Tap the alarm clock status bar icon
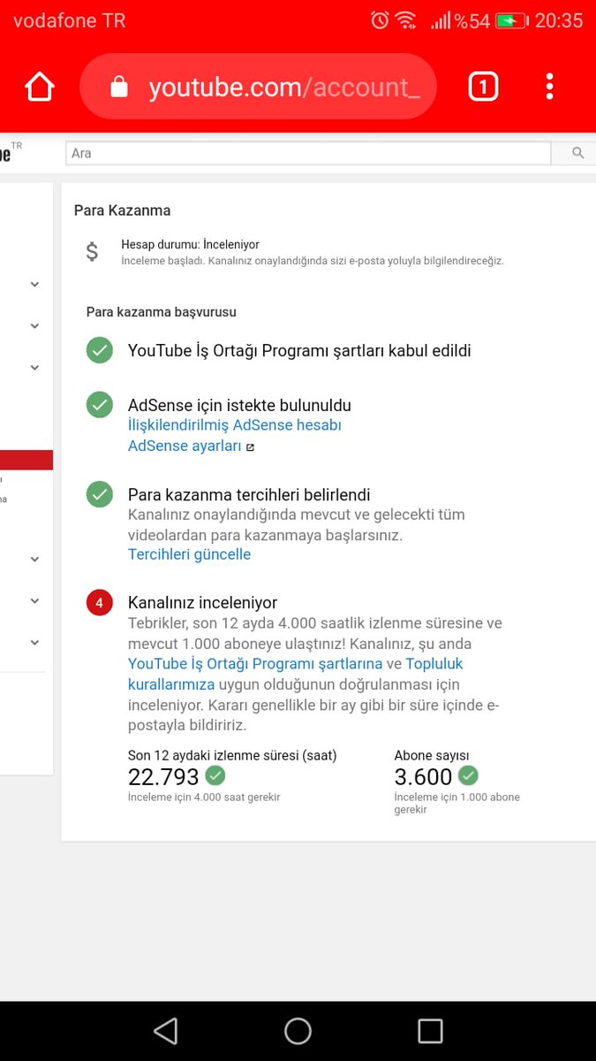This screenshot has width=596, height=1061. point(380,20)
